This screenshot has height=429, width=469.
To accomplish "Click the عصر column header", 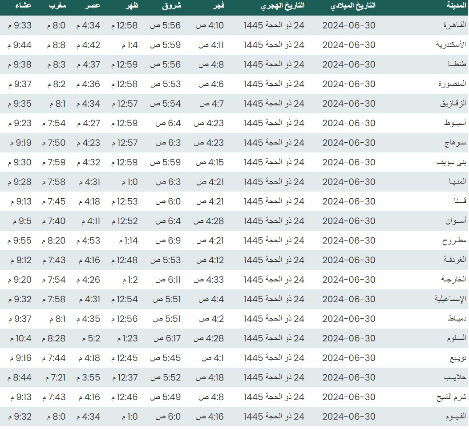I will (93, 6).
